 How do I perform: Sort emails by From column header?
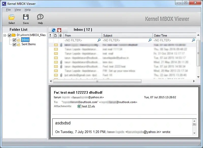click(83, 36)
